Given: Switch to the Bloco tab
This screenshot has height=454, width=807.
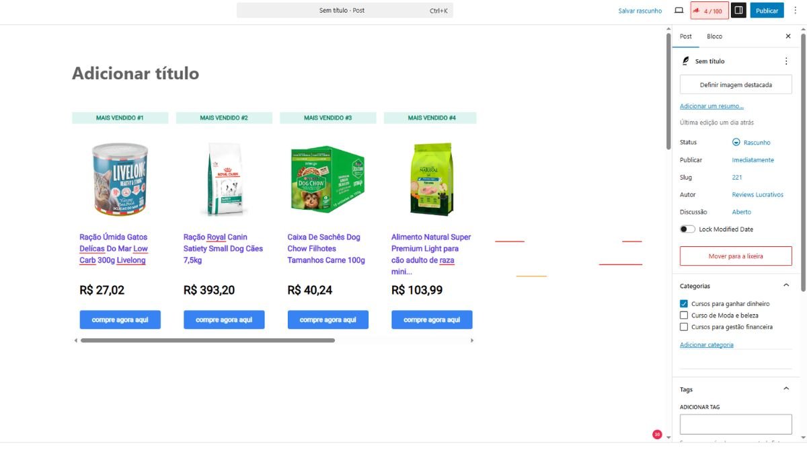Looking at the screenshot, I should pyautogui.click(x=714, y=36).
